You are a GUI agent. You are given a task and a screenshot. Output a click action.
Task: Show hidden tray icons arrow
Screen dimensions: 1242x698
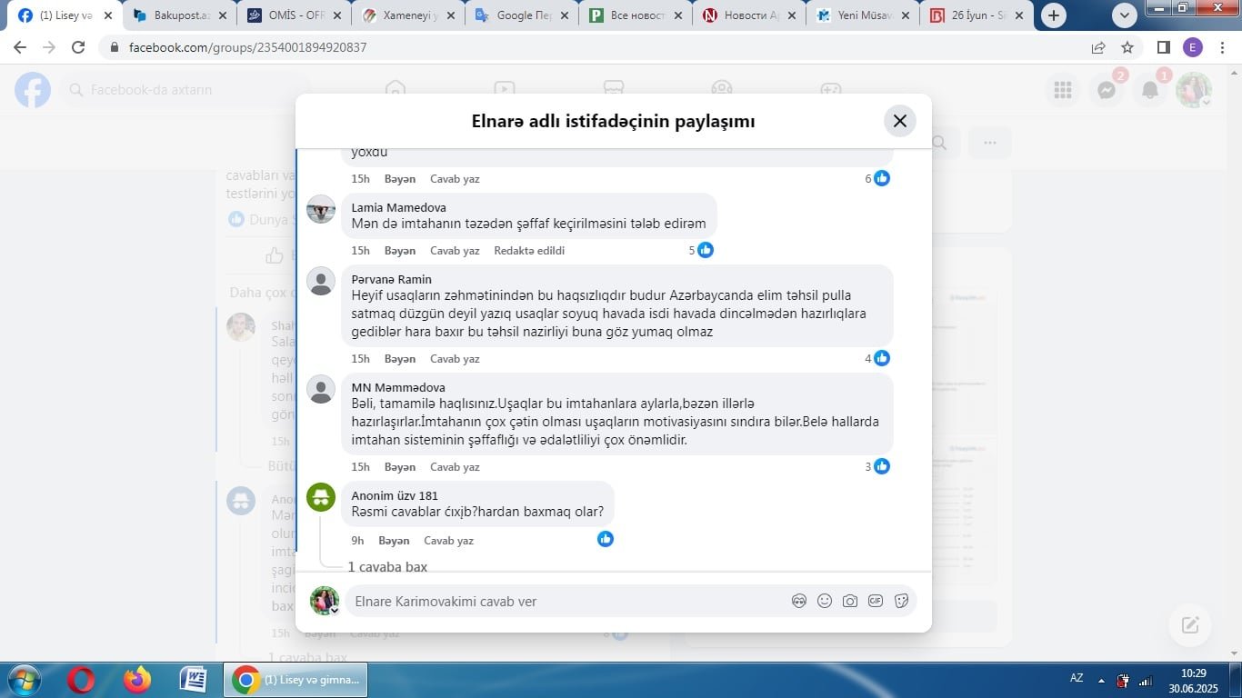(x=1101, y=680)
